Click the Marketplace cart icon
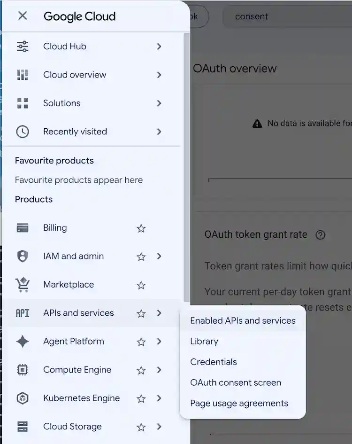The image size is (352, 444). [x=23, y=285]
